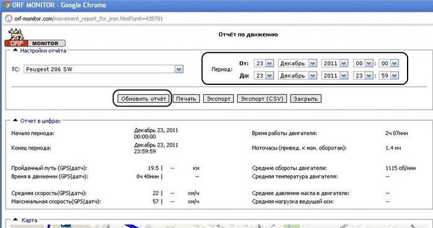Click the Пройденный путь (GPS|датч) label
This screenshot has width=433, height=228.
point(49,168)
